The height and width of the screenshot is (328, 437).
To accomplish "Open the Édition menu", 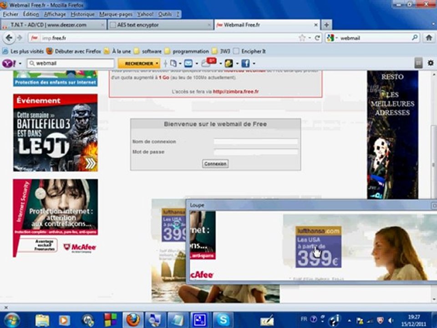I will (31, 14).
